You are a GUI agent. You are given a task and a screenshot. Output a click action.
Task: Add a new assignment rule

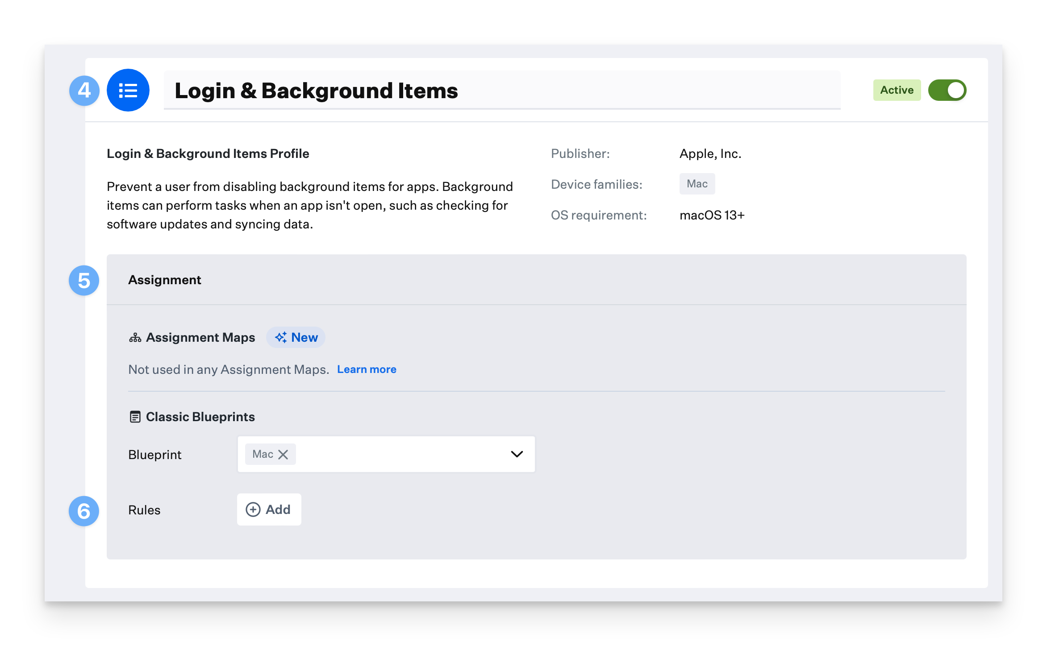[x=269, y=509]
